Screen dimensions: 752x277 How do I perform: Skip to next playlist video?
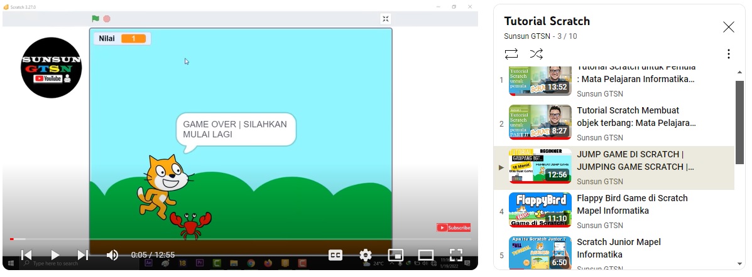pos(83,255)
